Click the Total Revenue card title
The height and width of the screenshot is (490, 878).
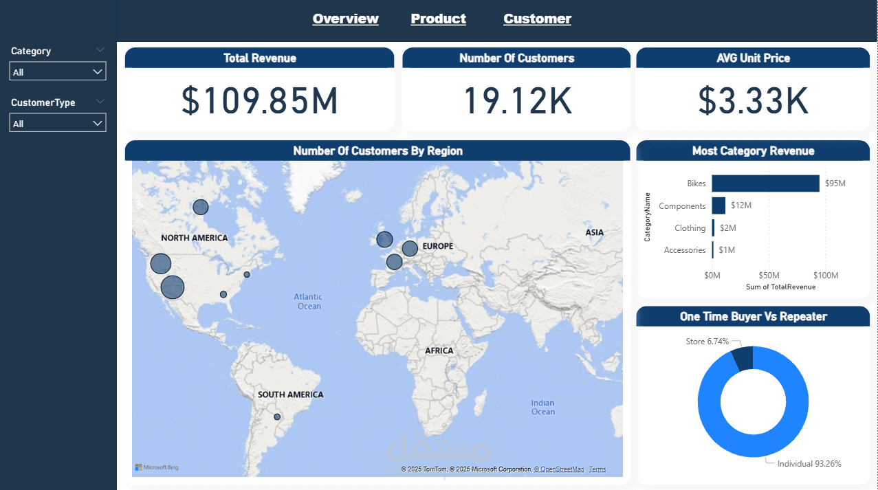[260, 58]
